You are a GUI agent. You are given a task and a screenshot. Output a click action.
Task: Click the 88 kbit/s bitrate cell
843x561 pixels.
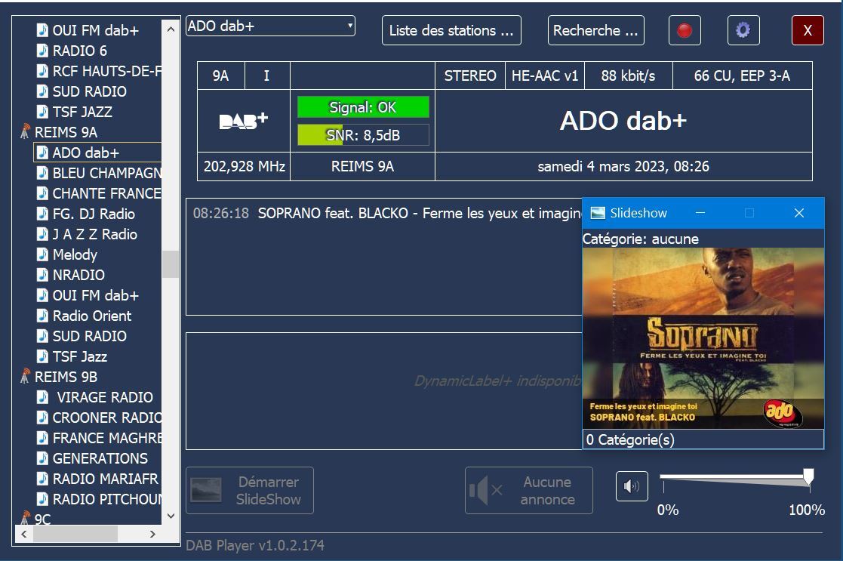629,76
